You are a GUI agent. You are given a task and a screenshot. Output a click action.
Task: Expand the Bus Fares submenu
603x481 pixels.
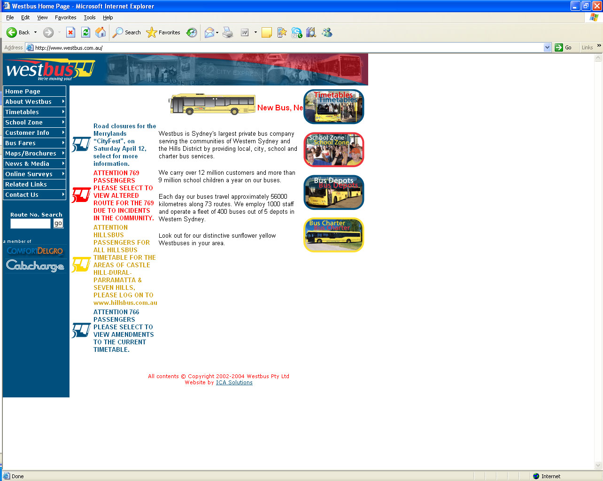point(63,143)
